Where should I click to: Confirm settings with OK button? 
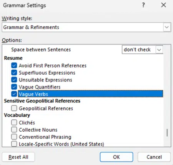(116, 157)
